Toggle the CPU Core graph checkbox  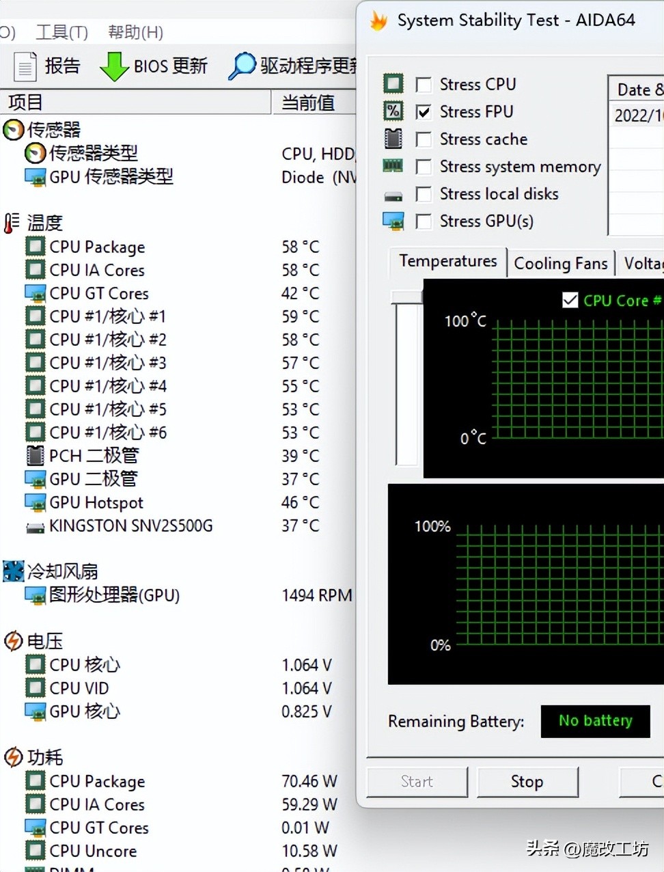point(570,300)
